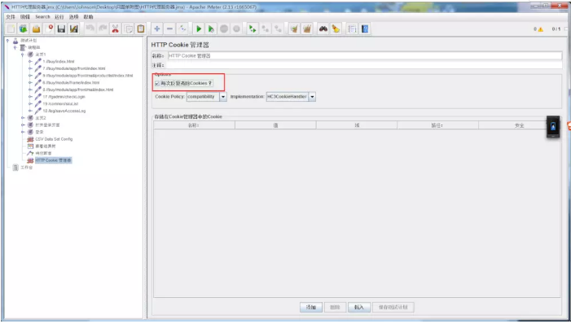The height and width of the screenshot is (324, 571).
Task: Start test without pauses icon
Action: click(211, 28)
